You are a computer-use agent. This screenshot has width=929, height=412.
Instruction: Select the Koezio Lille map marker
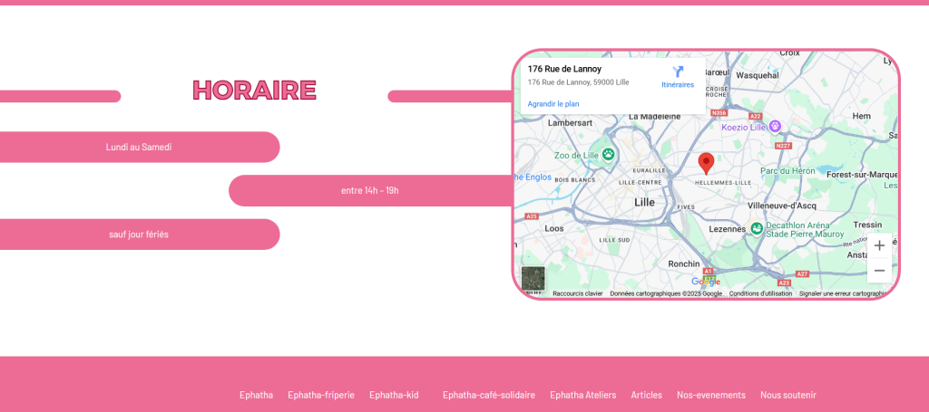tap(775, 127)
